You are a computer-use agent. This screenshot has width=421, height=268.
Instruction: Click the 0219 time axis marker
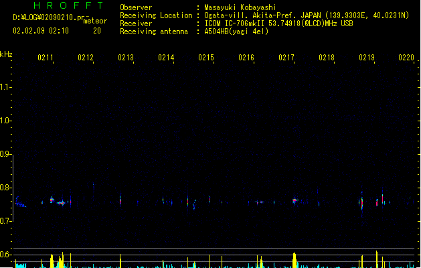coord(367,58)
